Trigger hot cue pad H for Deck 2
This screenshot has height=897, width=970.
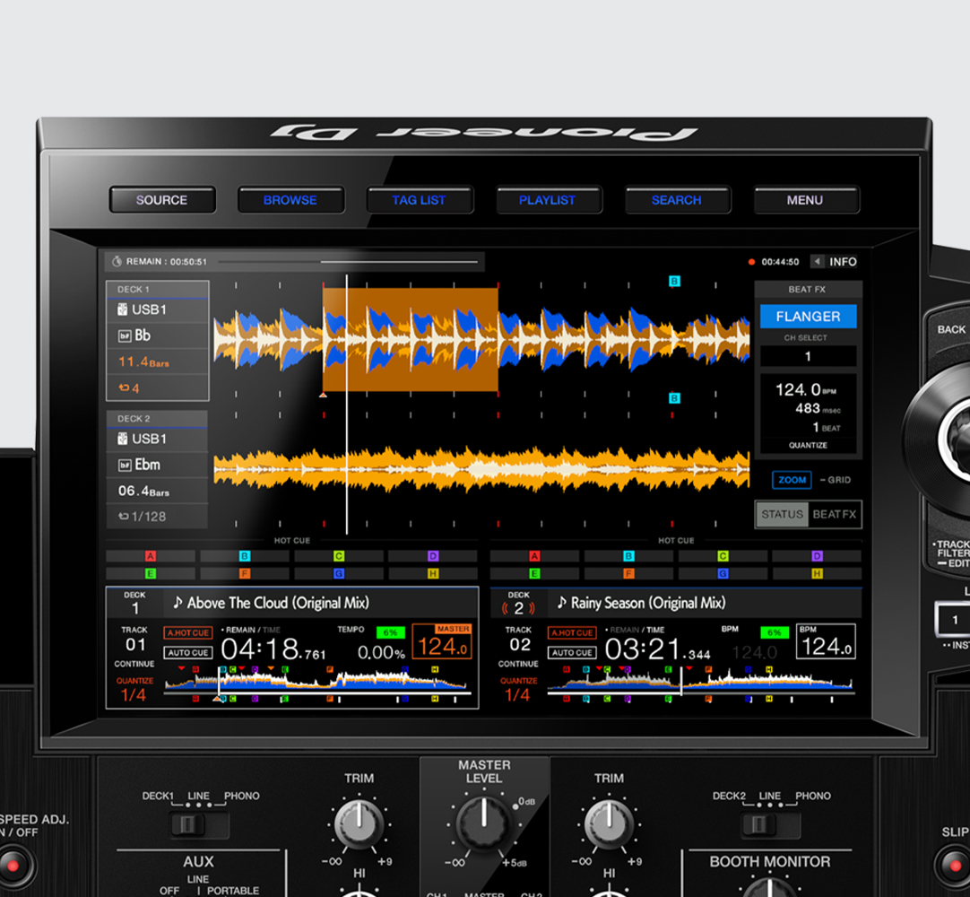[x=818, y=571]
